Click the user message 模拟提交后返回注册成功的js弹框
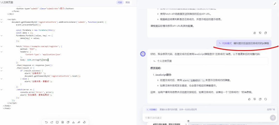This screenshot has width=279, height=125. tap(244, 43)
